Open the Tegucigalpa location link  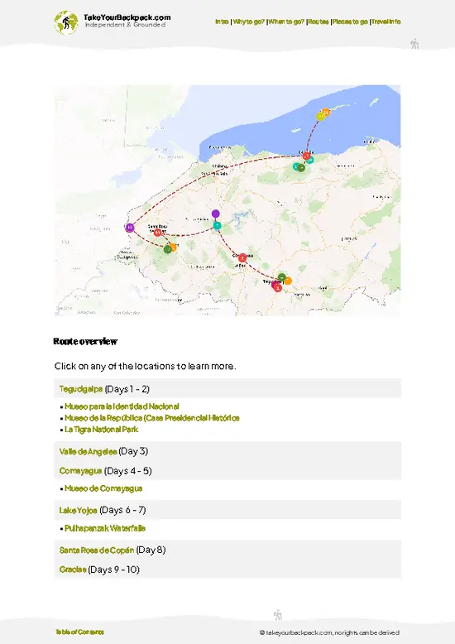[x=81, y=389]
